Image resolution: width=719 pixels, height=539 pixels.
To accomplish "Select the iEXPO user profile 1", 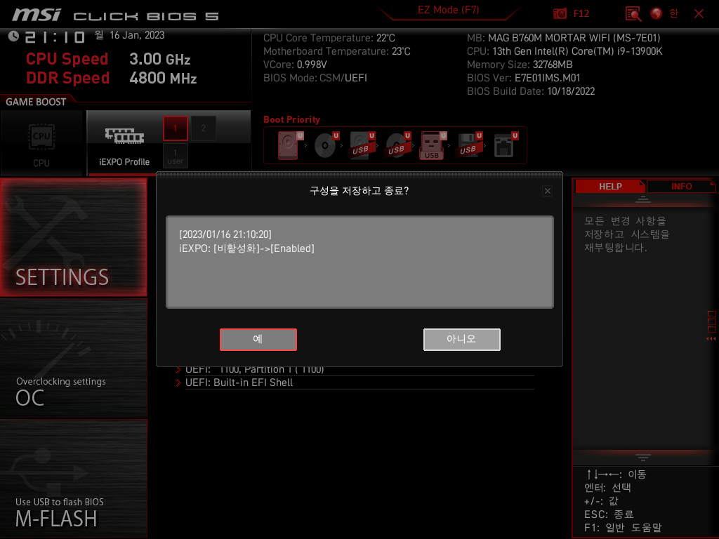I will (x=176, y=156).
